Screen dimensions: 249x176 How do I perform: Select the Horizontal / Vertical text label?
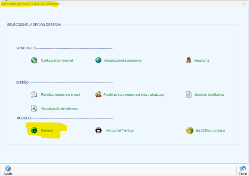tap(120, 131)
